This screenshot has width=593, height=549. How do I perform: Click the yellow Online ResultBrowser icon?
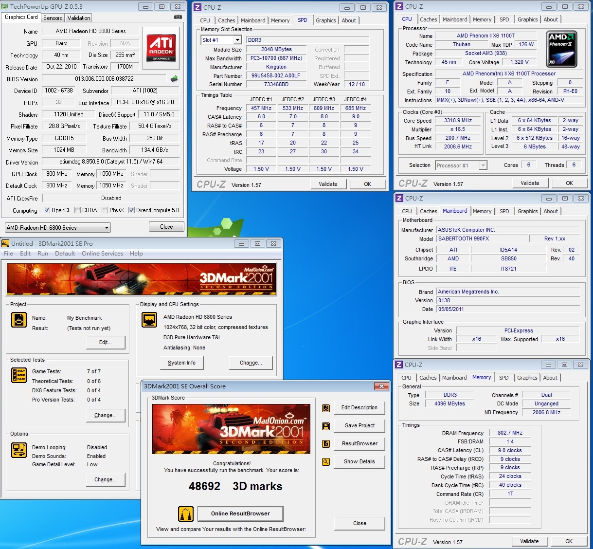pos(186,513)
